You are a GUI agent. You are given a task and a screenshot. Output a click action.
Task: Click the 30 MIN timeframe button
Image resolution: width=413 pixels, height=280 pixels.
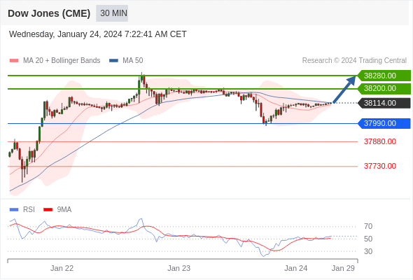[112, 13]
